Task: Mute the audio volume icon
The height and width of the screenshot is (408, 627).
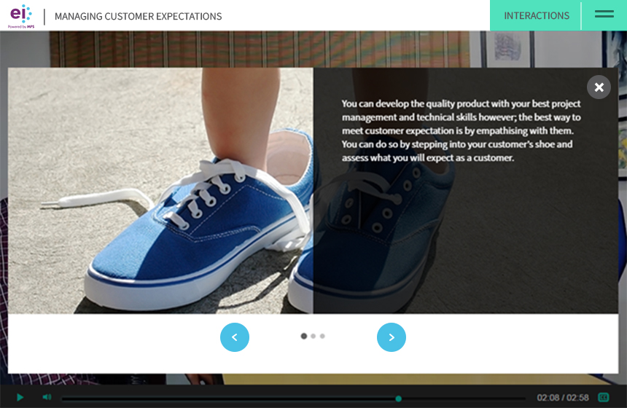Action: pos(47,397)
